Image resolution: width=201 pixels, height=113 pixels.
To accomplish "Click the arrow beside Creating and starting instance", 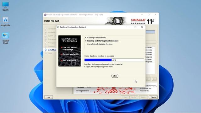I will pyautogui.click(x=86, y=41).
